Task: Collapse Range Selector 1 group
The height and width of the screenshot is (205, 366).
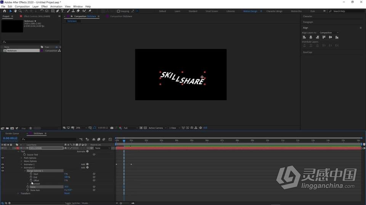Action: coord(25,171)
